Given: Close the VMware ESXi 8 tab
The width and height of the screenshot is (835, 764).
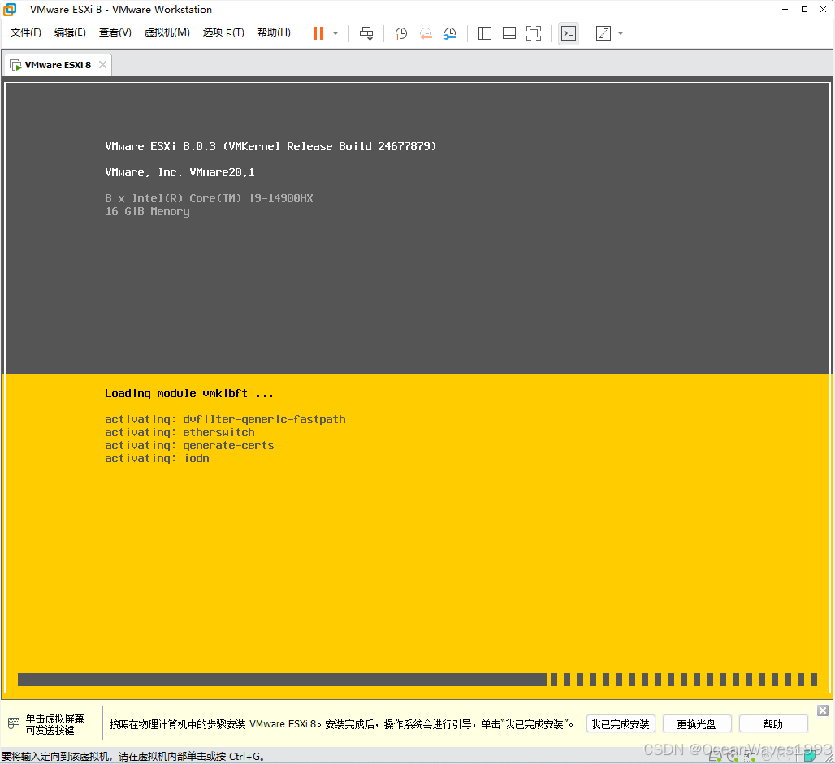Looking at the screenshot, I should (x=103, y=65).
